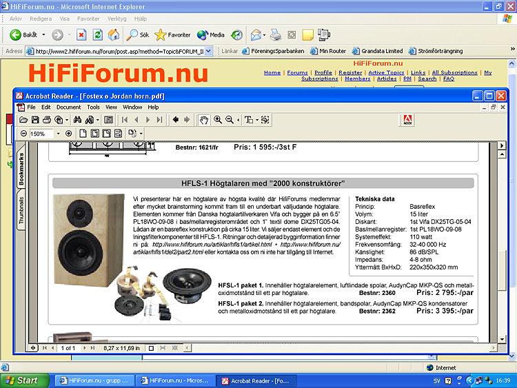This screenshot has height=388, width=517.
Task: Select the Text Select tool
Action: tap(249, 120)
